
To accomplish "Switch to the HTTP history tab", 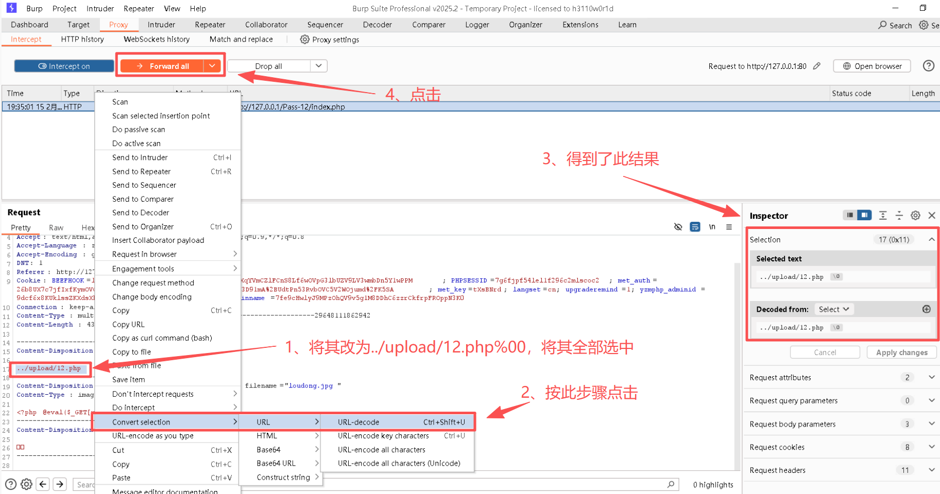I will [x=82, y=39].
